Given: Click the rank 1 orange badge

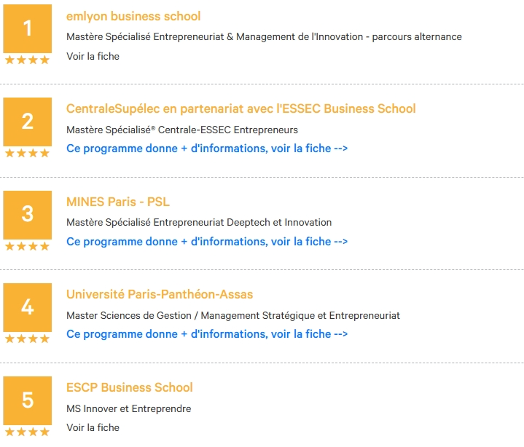Looking at the screenshot, I should coord(28,28).
